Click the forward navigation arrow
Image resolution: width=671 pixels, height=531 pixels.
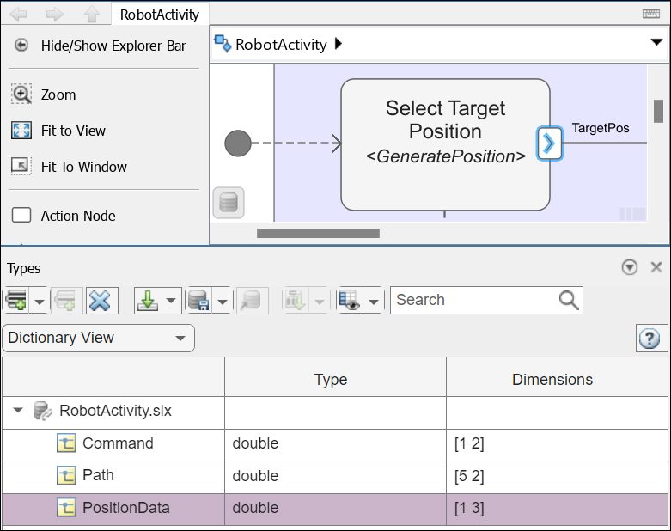click(x=54, y=14)
